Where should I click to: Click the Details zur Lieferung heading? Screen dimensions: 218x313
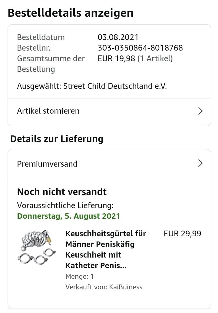tap(57, 139)
